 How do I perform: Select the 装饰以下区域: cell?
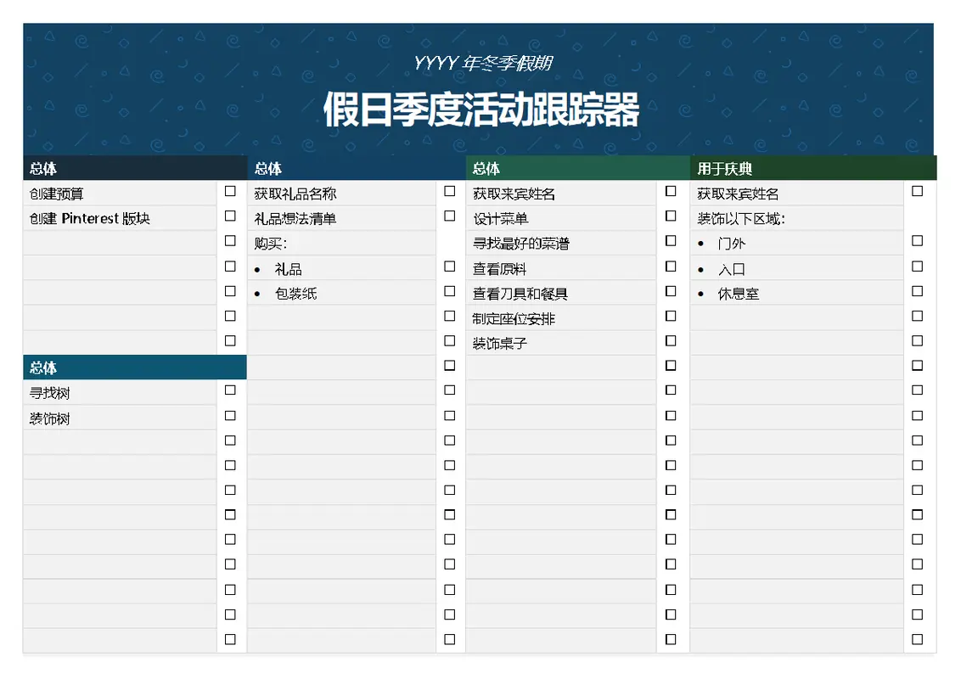point(797,218)
